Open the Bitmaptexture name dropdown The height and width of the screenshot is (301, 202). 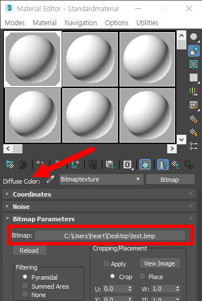102,180
